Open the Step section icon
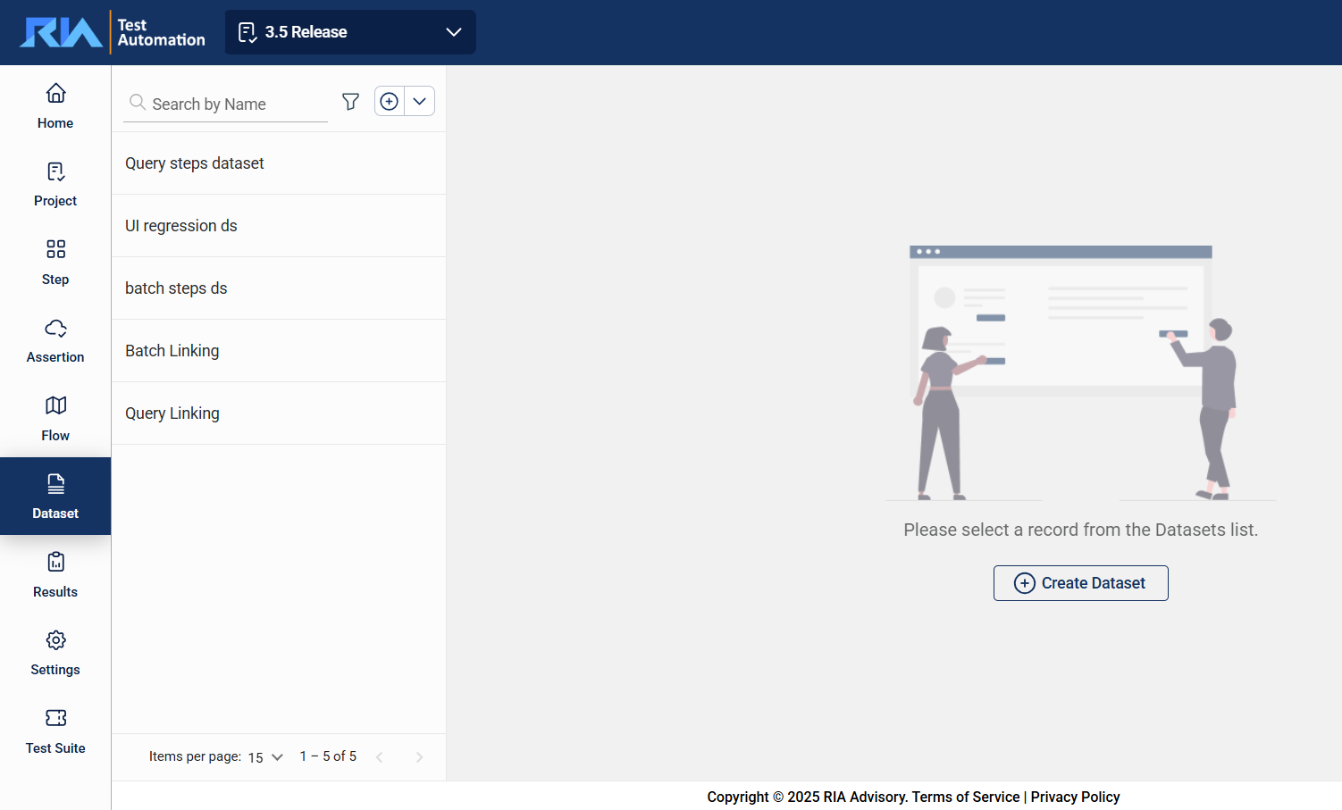 tap(55, 249)
